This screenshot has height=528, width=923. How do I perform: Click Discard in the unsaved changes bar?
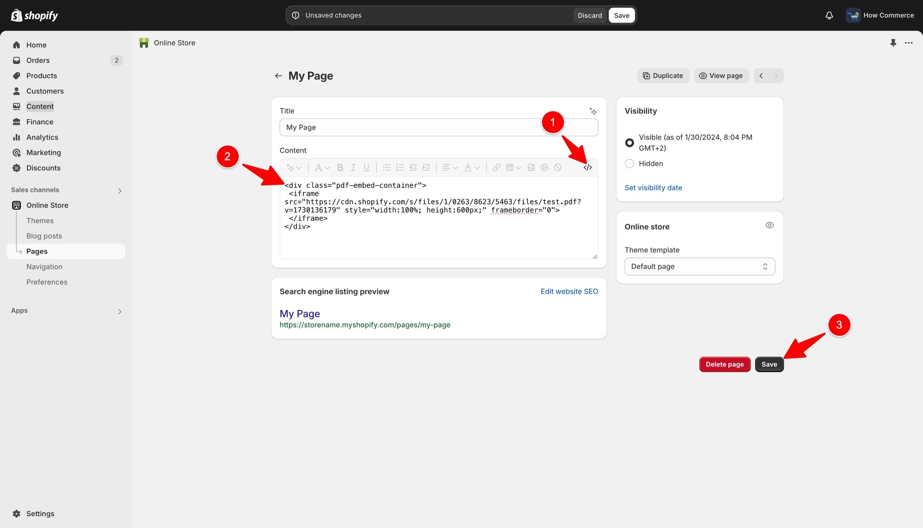(589, 15)
